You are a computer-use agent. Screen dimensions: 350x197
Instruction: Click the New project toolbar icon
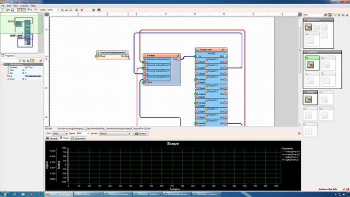(3, 10)
